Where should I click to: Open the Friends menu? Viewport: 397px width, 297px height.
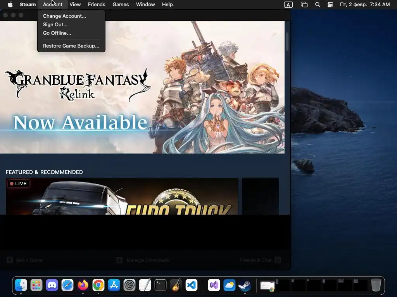tap(97, 5)
